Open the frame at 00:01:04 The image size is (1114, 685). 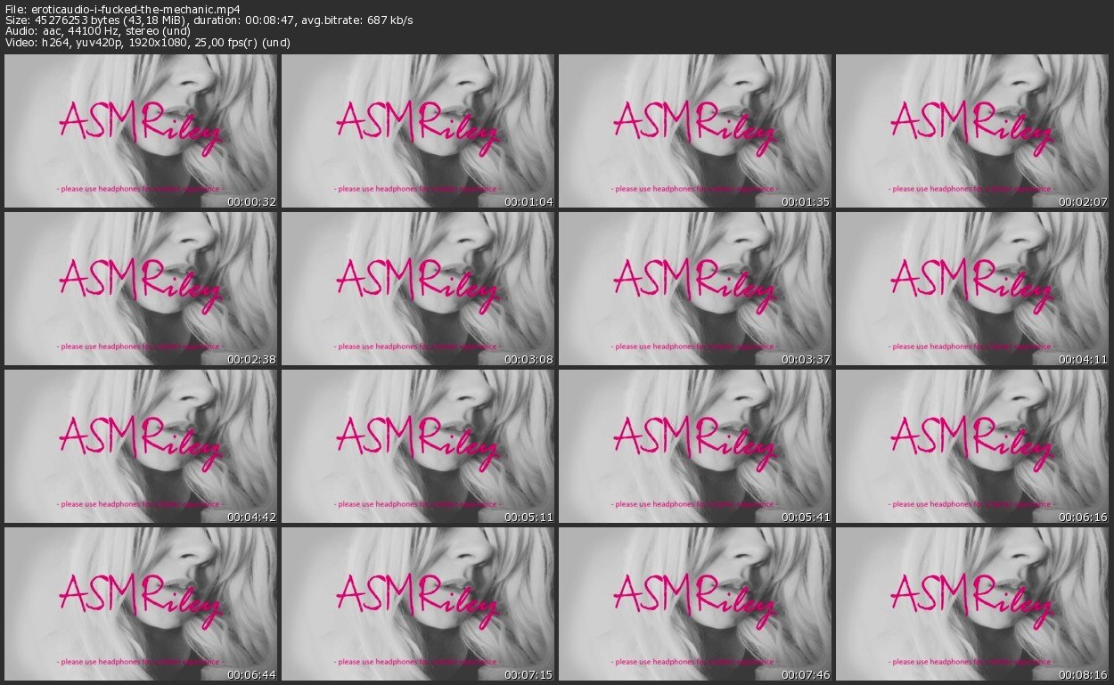click(x=418, y=131)
